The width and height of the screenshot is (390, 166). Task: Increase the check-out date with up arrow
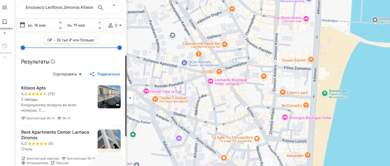[x=99, y=22]
